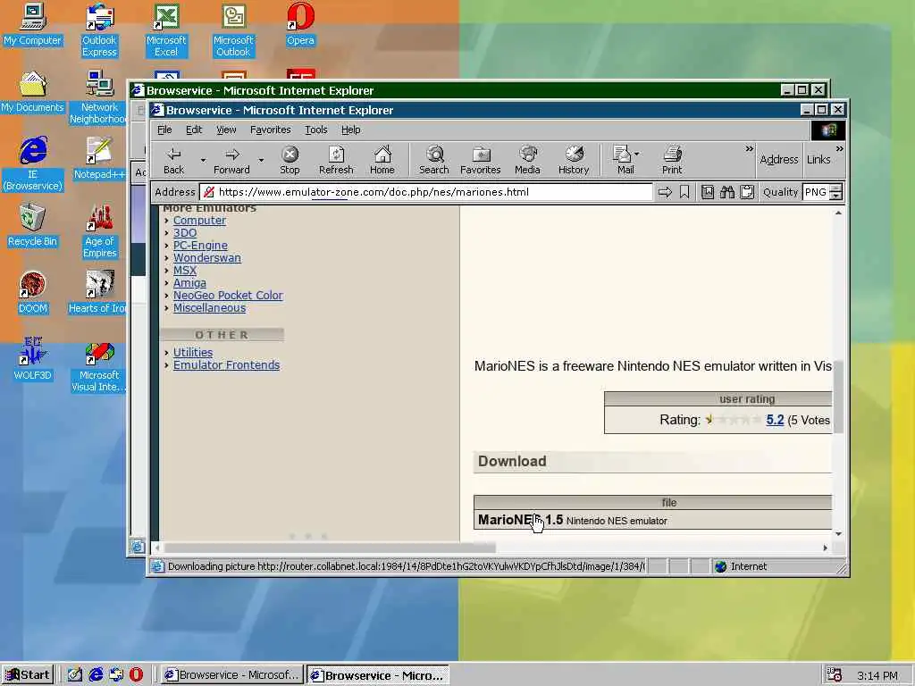Select the DOOM desktop shortcut
The image size is (915, 686).
pos(33,293)
